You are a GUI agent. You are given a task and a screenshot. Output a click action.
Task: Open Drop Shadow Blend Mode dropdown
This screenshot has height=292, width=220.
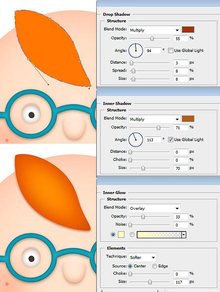point(154,30)
